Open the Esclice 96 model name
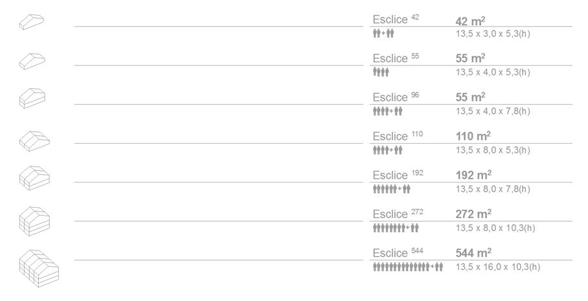Screen dimensions: 588x301 tap(396, 97)
